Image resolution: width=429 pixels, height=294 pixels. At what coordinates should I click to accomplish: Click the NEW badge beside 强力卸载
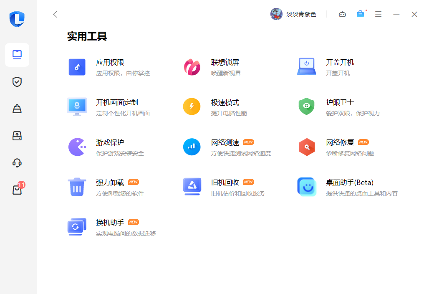pos(134,182)
